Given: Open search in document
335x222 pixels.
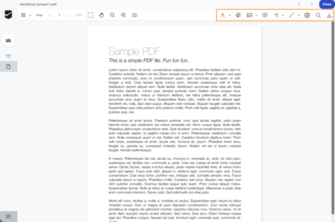Looking at the screenshot, I should pos(318,15).
